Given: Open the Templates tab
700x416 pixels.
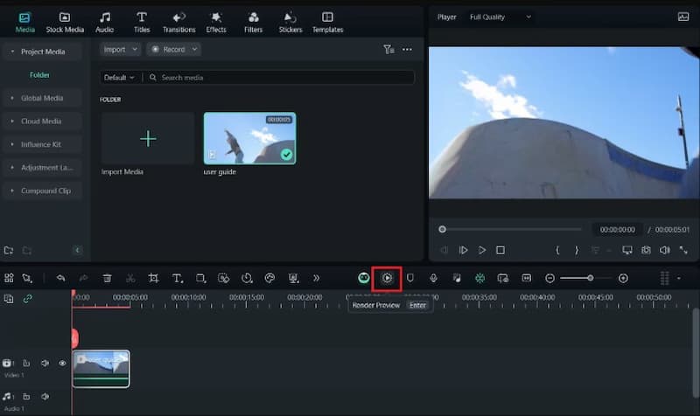Looking at the screenshot, I should pos(327,23).
